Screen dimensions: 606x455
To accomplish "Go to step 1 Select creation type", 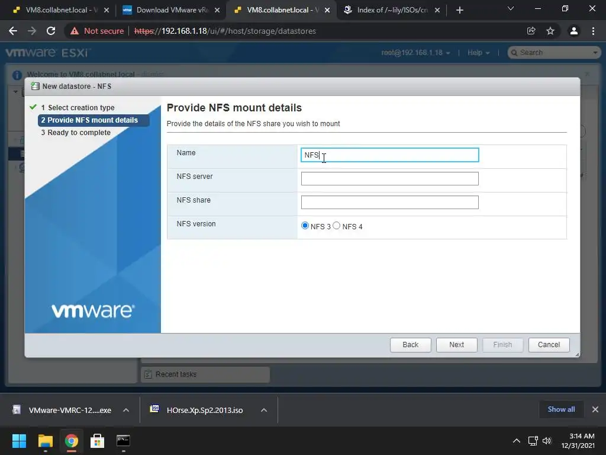I will [78, 108].
